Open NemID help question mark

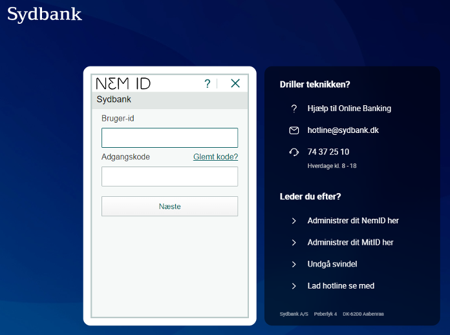point(207,84)
